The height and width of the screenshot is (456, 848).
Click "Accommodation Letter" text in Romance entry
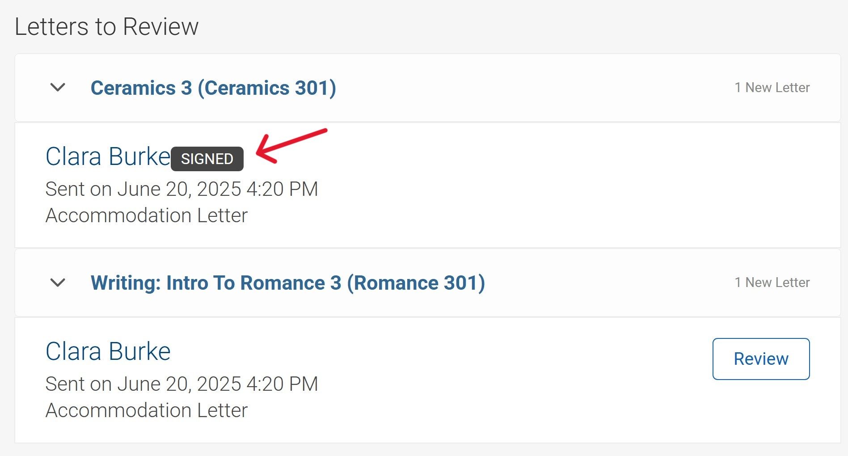147,410
